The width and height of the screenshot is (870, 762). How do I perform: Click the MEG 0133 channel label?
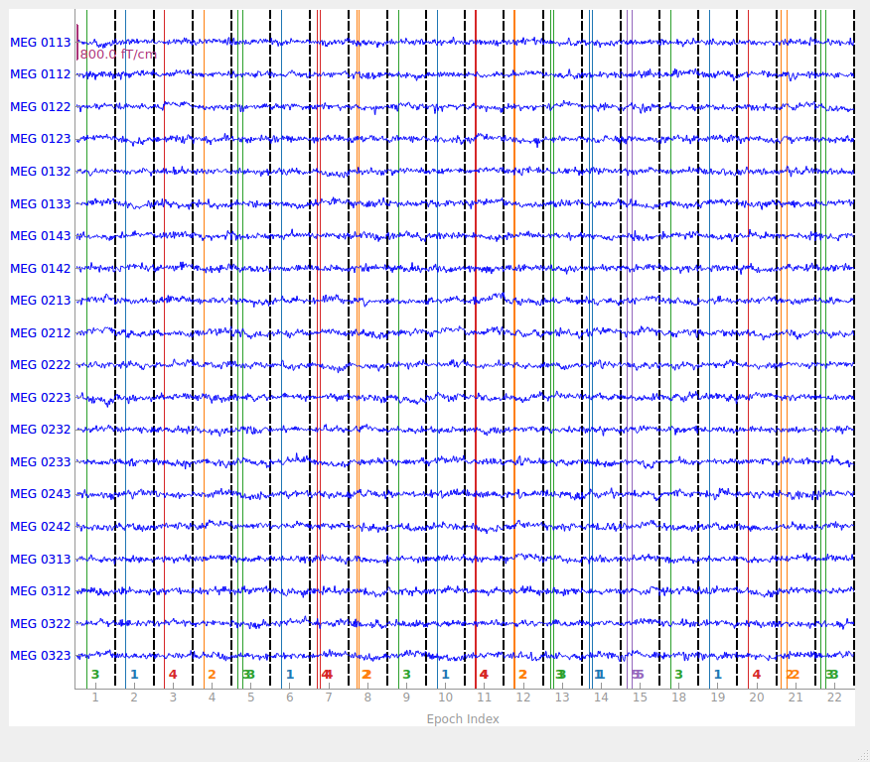point(41,204)
